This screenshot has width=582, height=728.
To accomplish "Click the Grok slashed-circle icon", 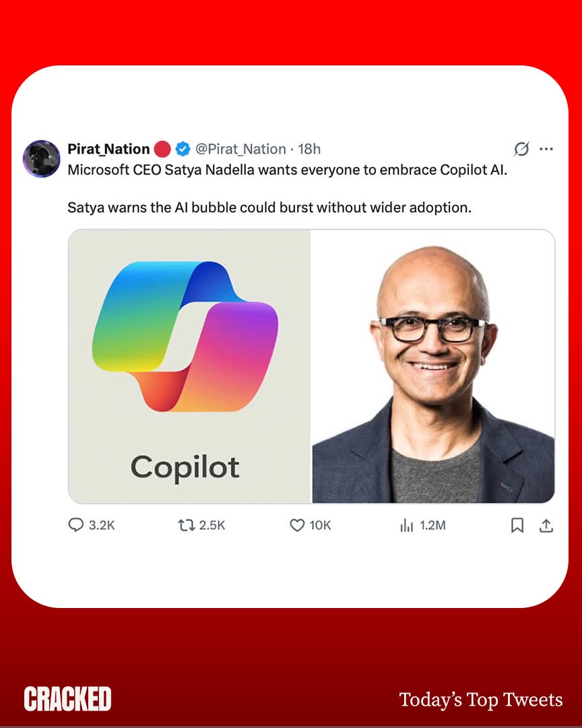I will coord(521,149).
